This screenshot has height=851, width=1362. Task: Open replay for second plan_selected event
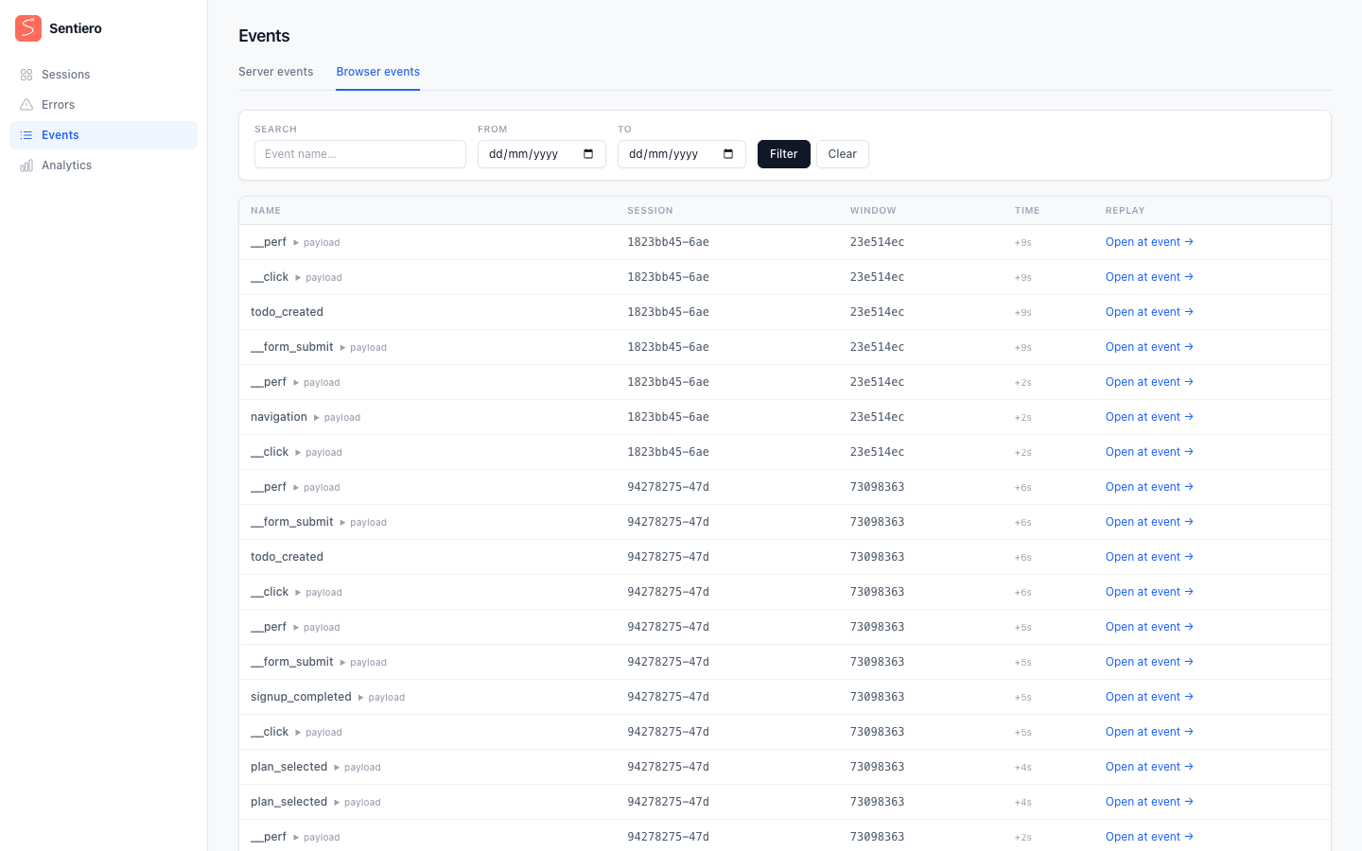(1149, 802)
